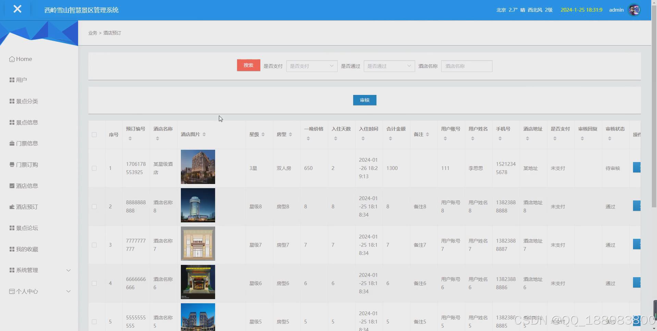Image resolution: width=657 pixels, height=331 pixels.
Task: Select 门票订购 in the sidebar
Action: pyautogui.click(x=27, y=164)
